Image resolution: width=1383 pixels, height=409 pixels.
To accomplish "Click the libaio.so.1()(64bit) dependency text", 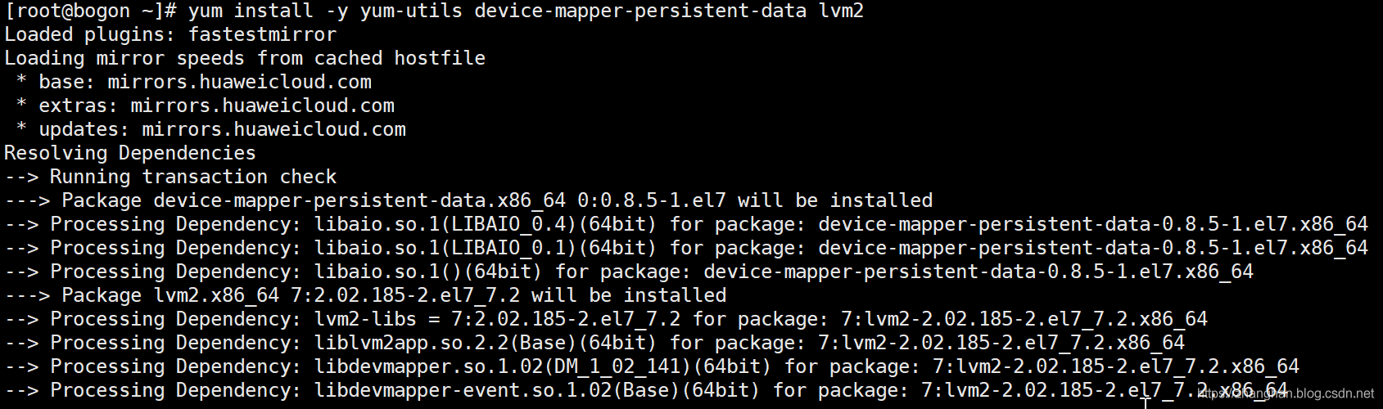I will click(427, 272).
